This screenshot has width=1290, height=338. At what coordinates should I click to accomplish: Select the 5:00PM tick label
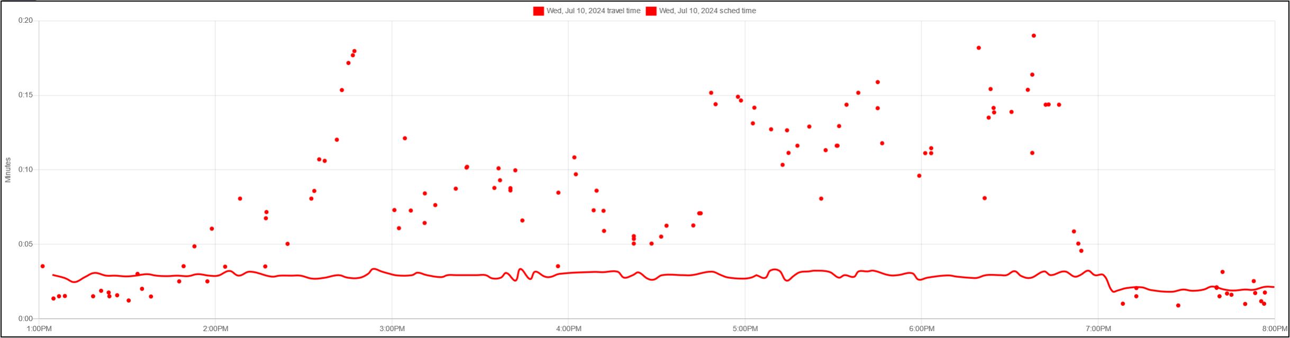[745, 329]
